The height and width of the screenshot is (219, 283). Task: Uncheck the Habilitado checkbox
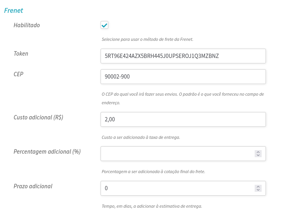(x=104, y=25)
